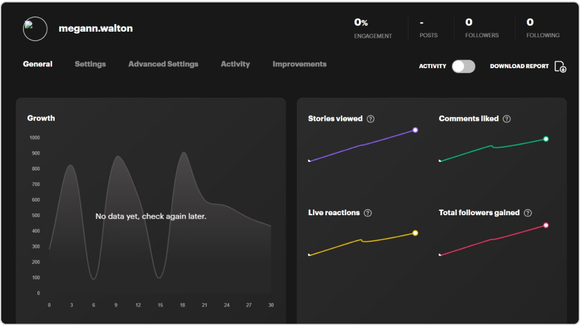The width and height of the screenshot is (580, 325).
Task: Open the General tab
Action: pyautogui.click(x=37, y=64)
